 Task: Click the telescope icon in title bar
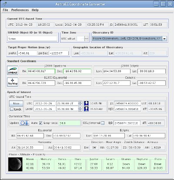point(5,4)
